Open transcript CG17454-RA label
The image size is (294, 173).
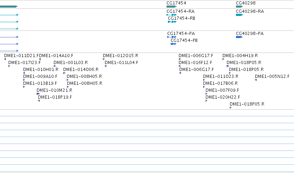(x=181, y=11)
